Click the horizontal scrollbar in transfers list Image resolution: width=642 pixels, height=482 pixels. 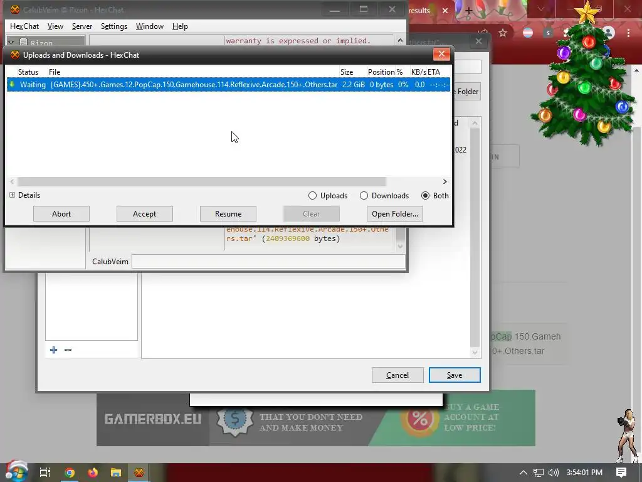[201, 181]
